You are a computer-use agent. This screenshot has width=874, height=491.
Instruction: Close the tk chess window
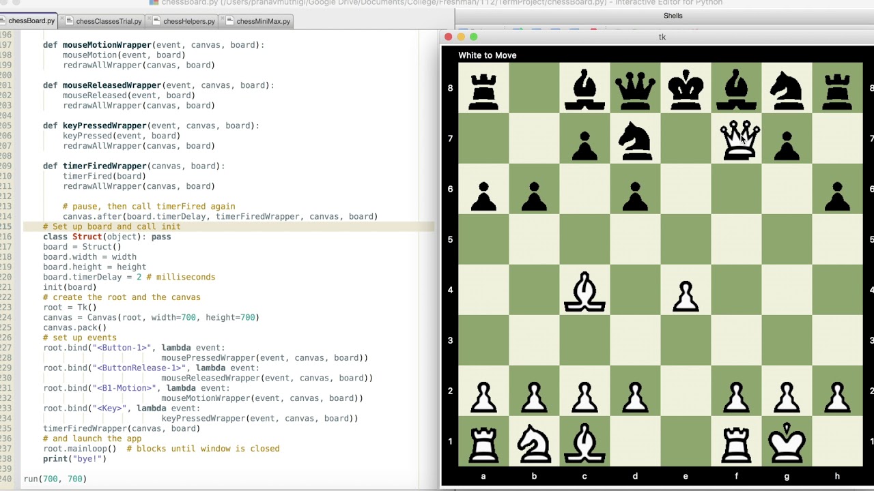(x=448, y=37)
